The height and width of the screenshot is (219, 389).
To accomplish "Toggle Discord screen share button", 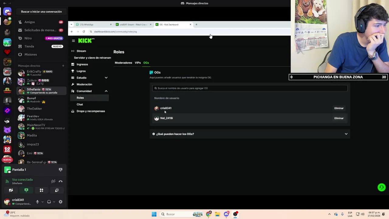I will coord(26,190).
